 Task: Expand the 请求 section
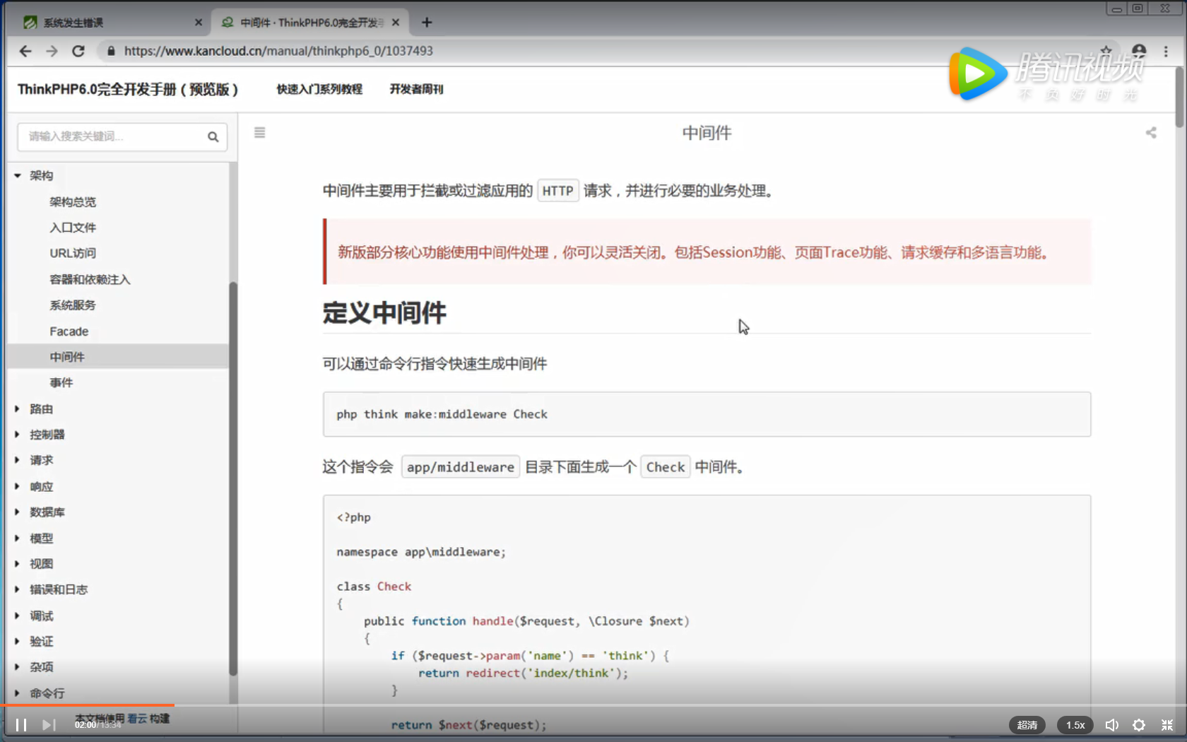[17, 460]
